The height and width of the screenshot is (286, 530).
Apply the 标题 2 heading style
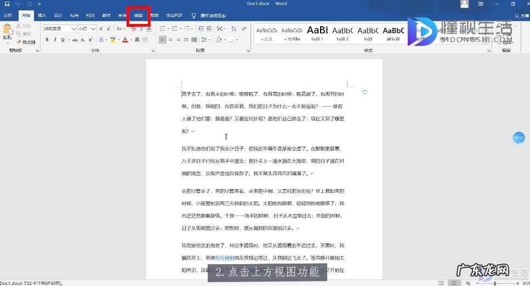pyautogui.click(x=343, y=34)
